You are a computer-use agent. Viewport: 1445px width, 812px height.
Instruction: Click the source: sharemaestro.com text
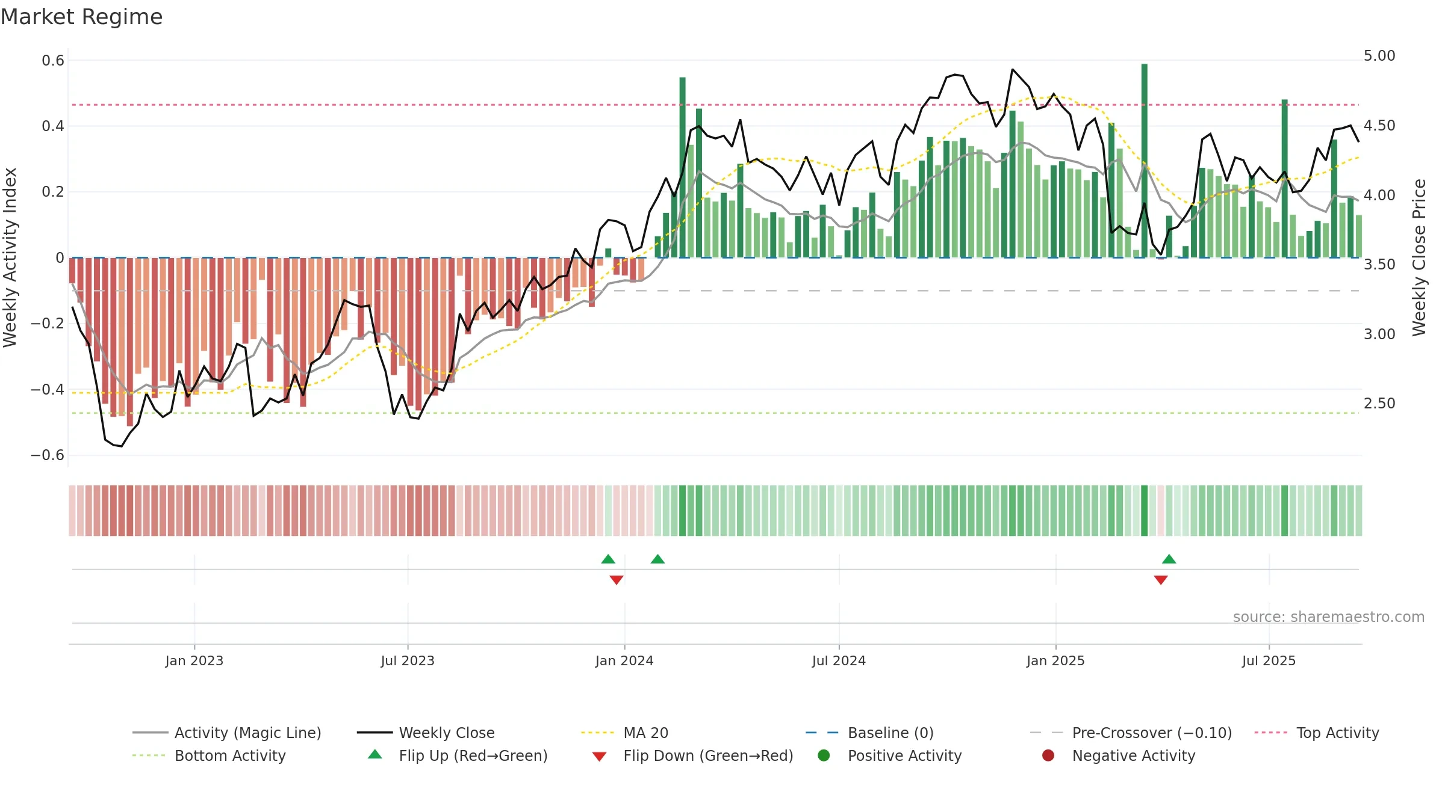click(1329, 617)
